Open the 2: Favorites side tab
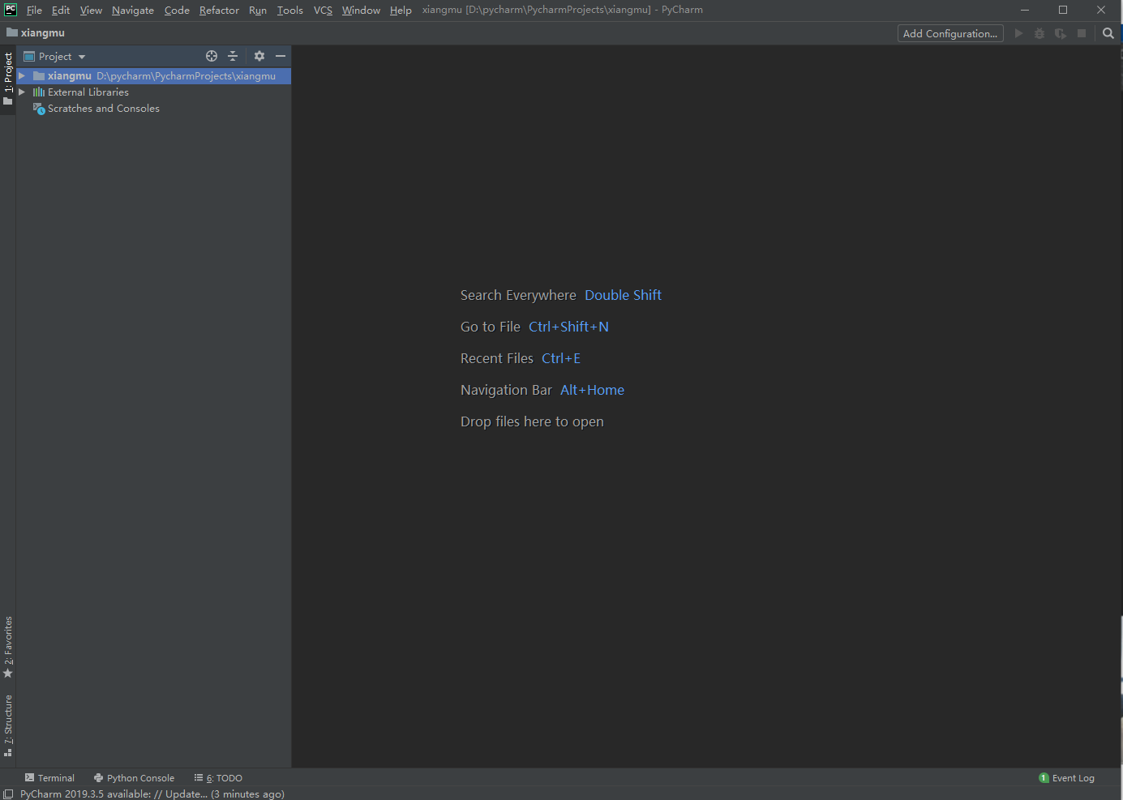Image resolution: width=1123 pixels, height=800 pixels. [8, 648]
